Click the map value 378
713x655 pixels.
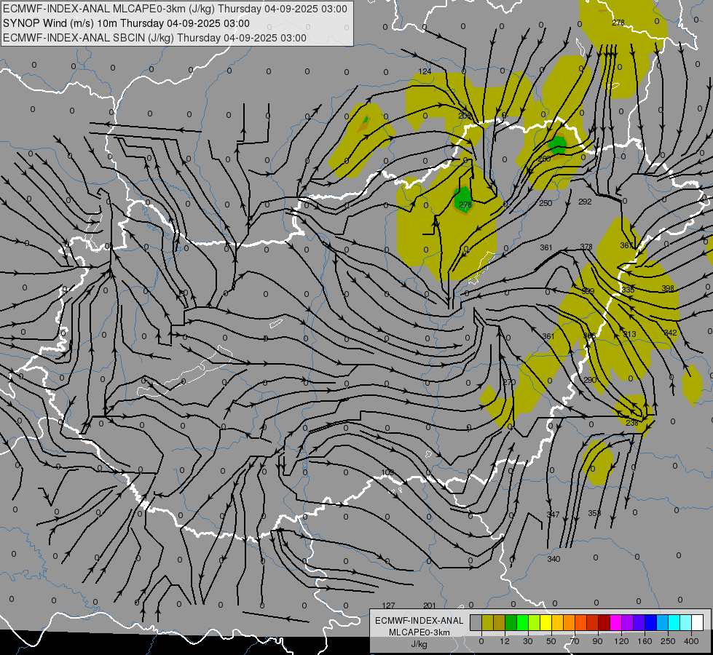click(x=586, y=247)
